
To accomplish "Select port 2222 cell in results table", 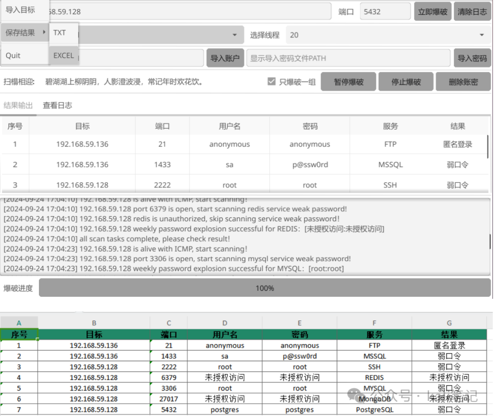I will [x=162, y=185].
